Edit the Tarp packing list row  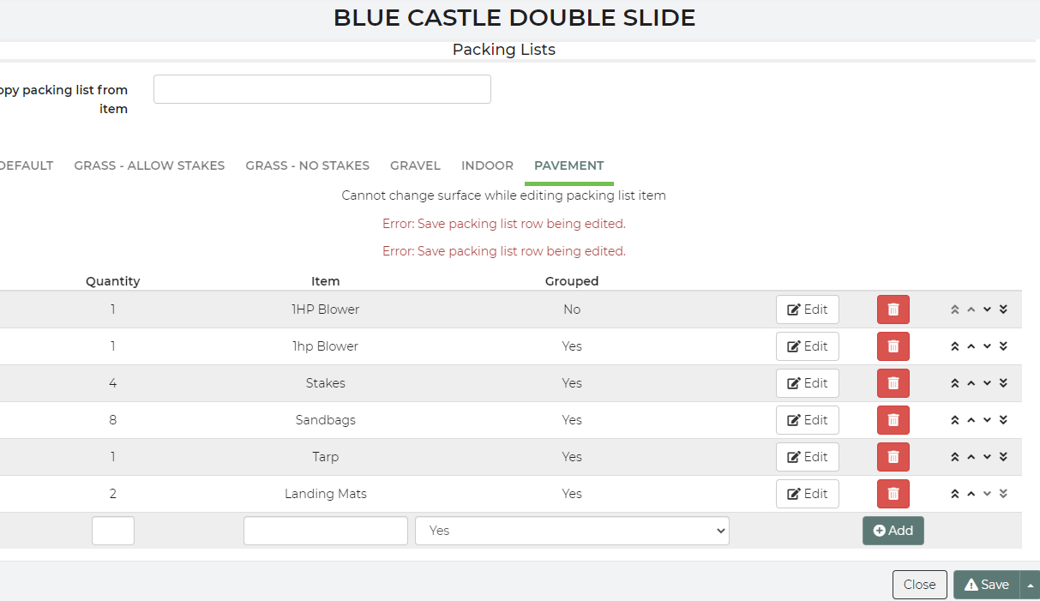tap(807, 457)
